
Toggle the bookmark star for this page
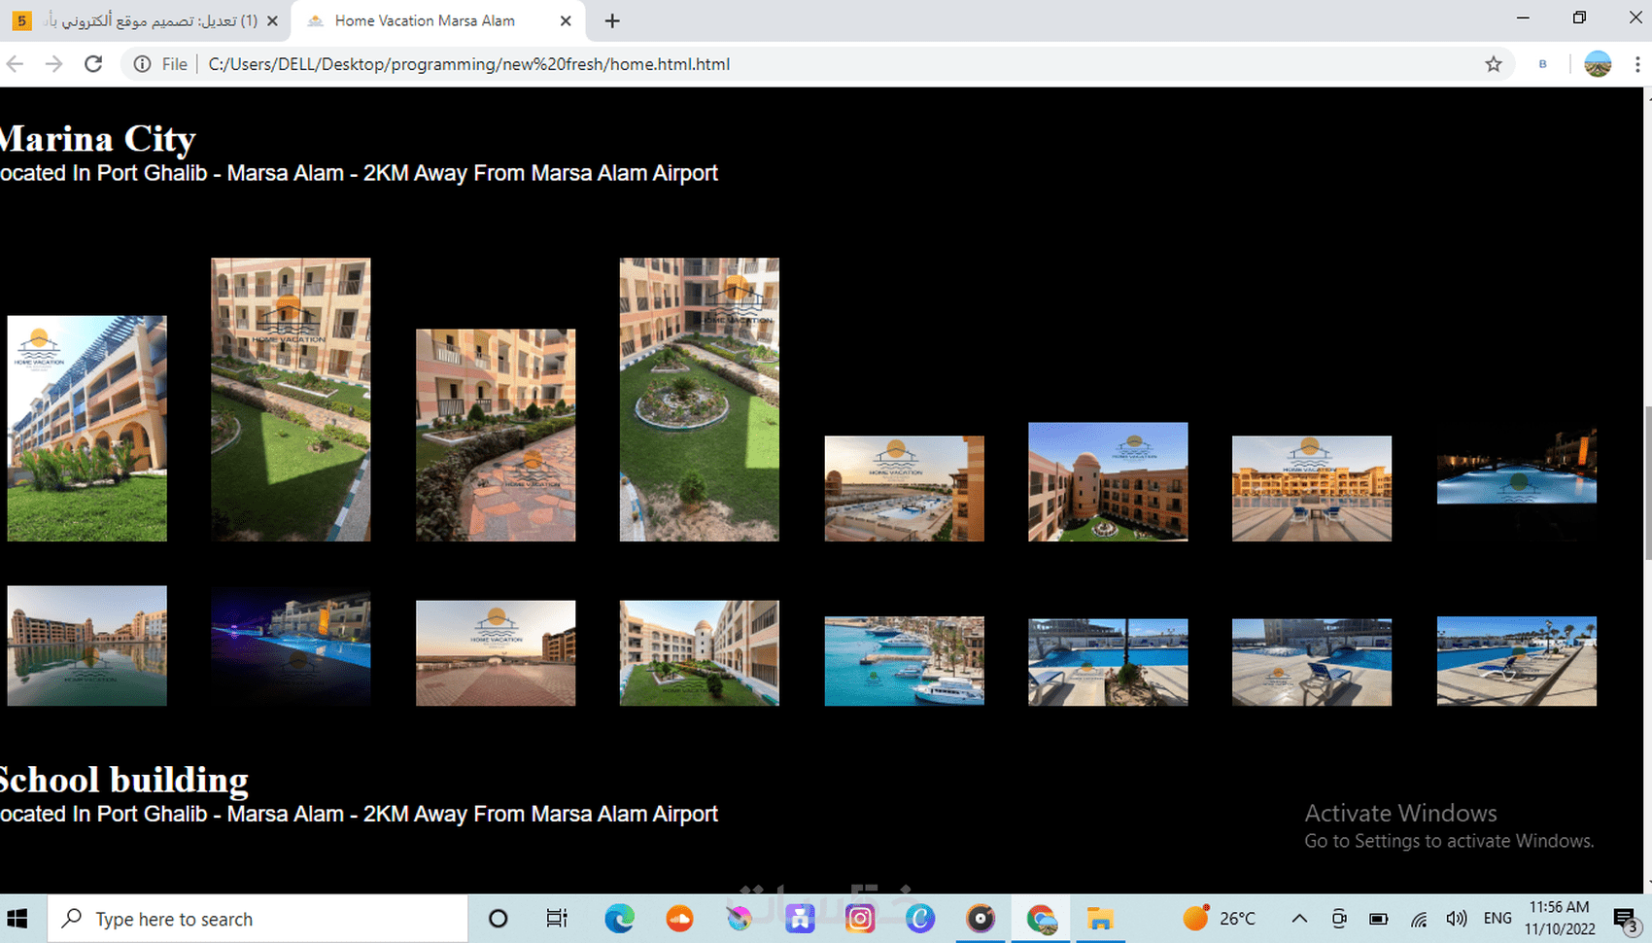1494,64
